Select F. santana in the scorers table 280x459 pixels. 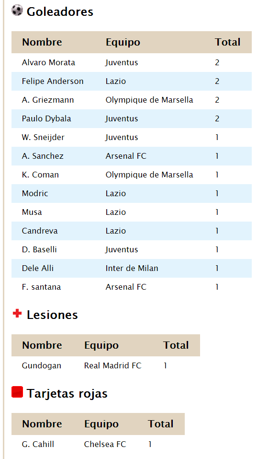[41, 287]
